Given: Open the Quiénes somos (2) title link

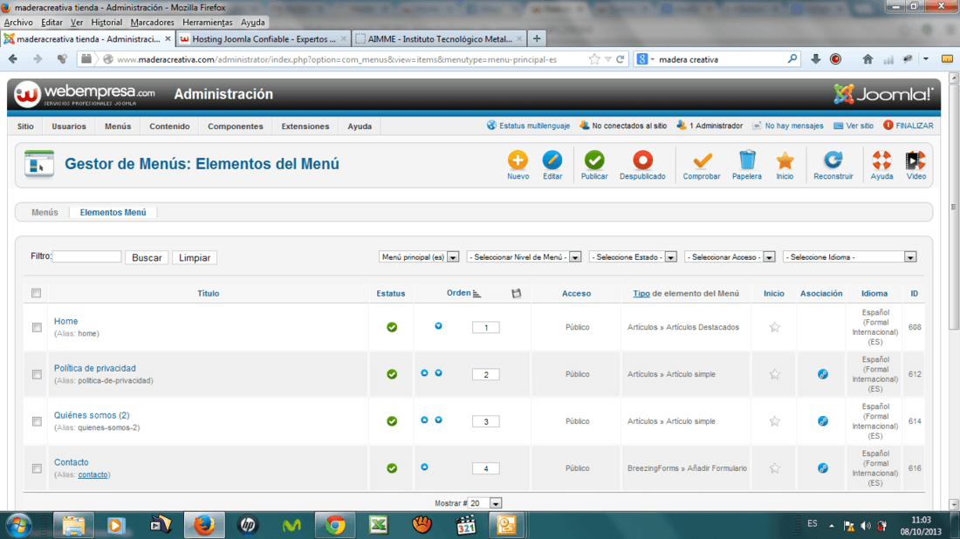Looking at the screenshot, I should (92, 415).
